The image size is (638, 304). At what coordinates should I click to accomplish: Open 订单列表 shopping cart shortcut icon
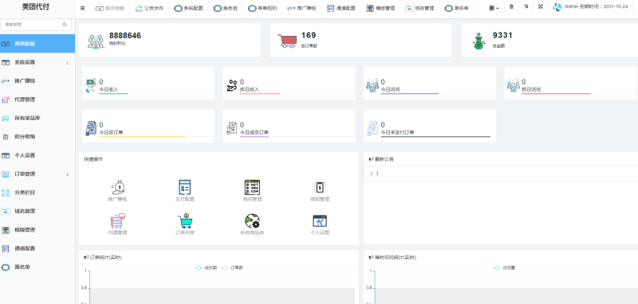tap(185, 220)
